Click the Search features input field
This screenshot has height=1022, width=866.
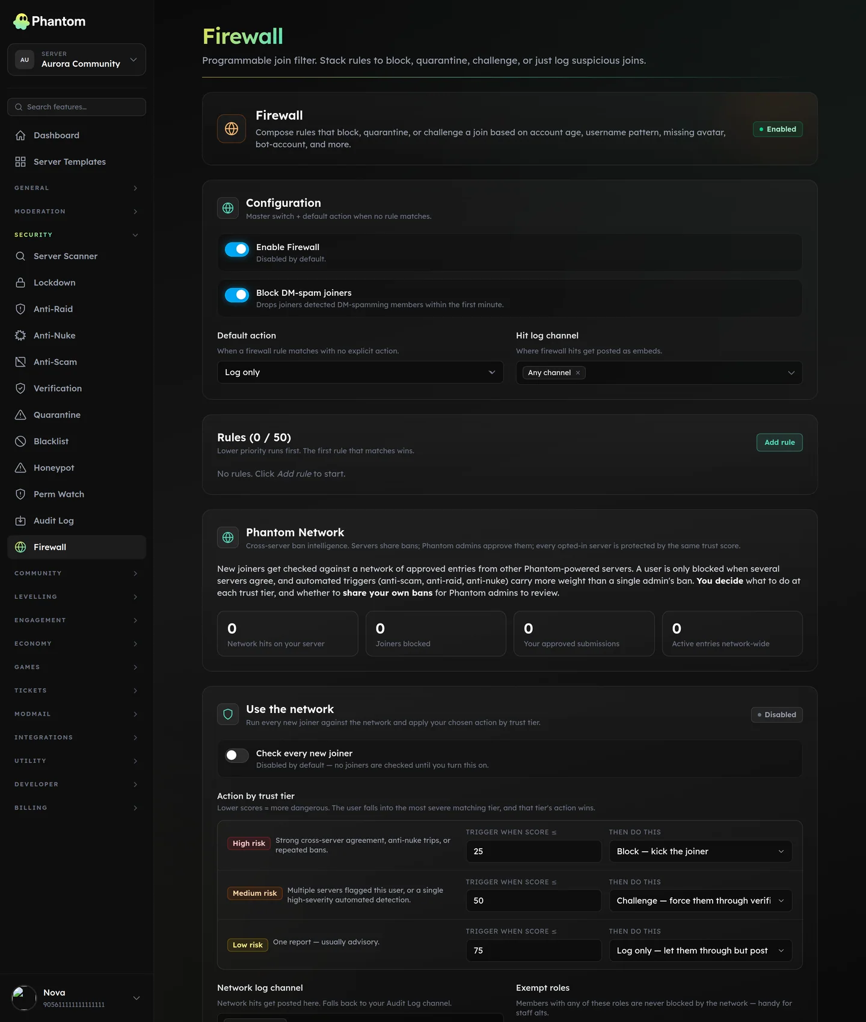pos(76,107)
